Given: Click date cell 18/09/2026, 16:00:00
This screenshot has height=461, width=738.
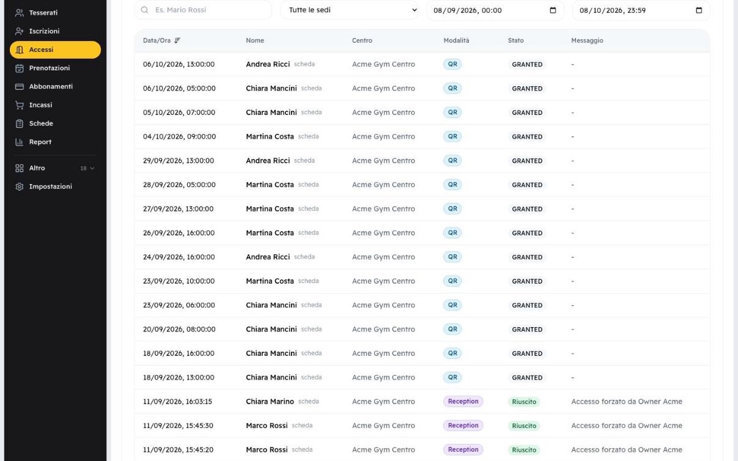Looking at the screenshot, I should click(x=179, y=353).
